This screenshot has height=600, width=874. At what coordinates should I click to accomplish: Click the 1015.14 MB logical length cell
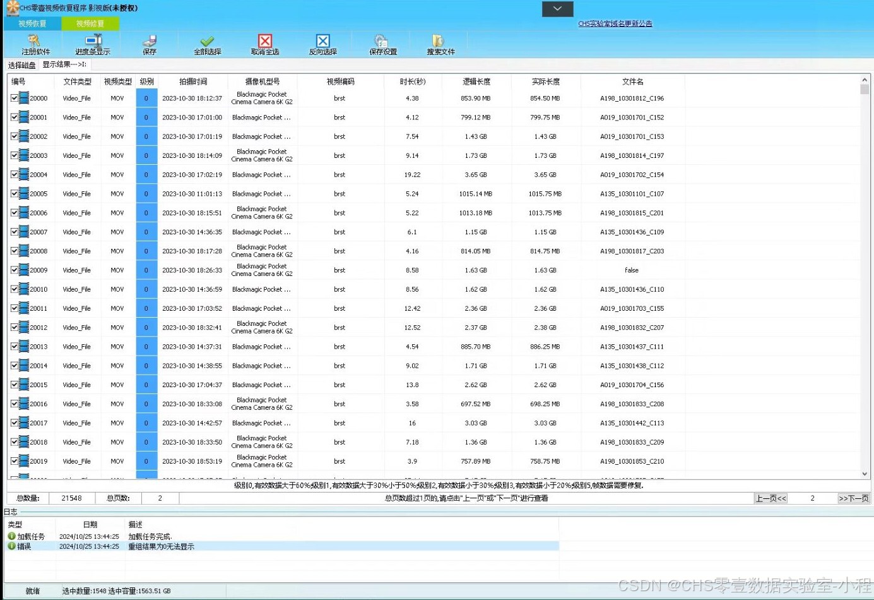point(476,194)
